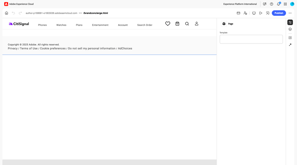Open the Plans menu item
This screenshot has height=165, width=297.
[79, 25]
